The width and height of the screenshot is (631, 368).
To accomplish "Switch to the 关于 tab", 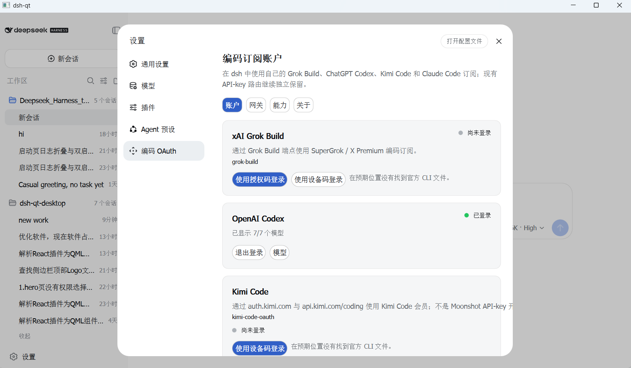I will pyautogui.click(x=303, y=105).
